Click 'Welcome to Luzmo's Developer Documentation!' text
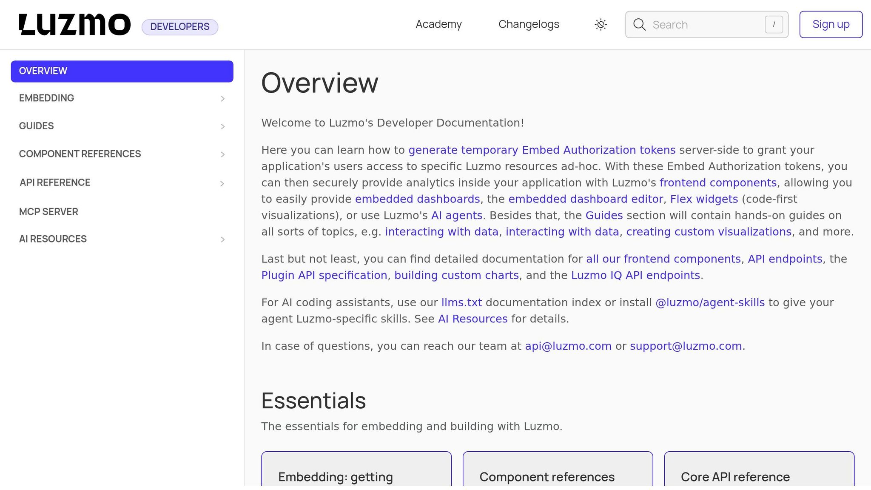871x490 pixels. [x=393, y=123]
